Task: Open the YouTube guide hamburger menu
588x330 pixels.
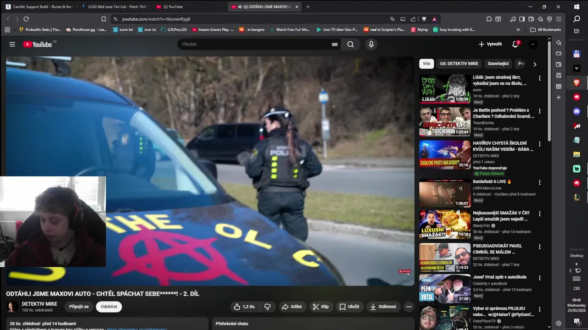Action: [x=12, y=44]
